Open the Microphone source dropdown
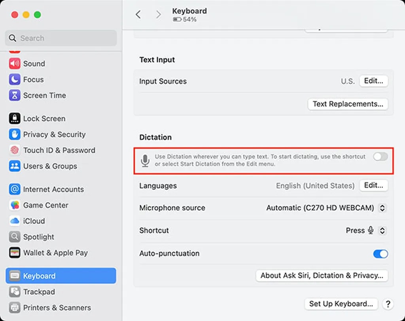Viewport: 405px width, 321px height. pyautogui.click(x=382, y=208)
